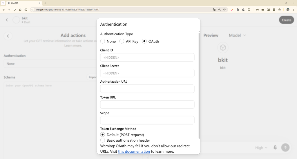Click the bkit GPT avatar circle
Image resolution: width=297 pixels, height=159 pixels.
[16, 20]
